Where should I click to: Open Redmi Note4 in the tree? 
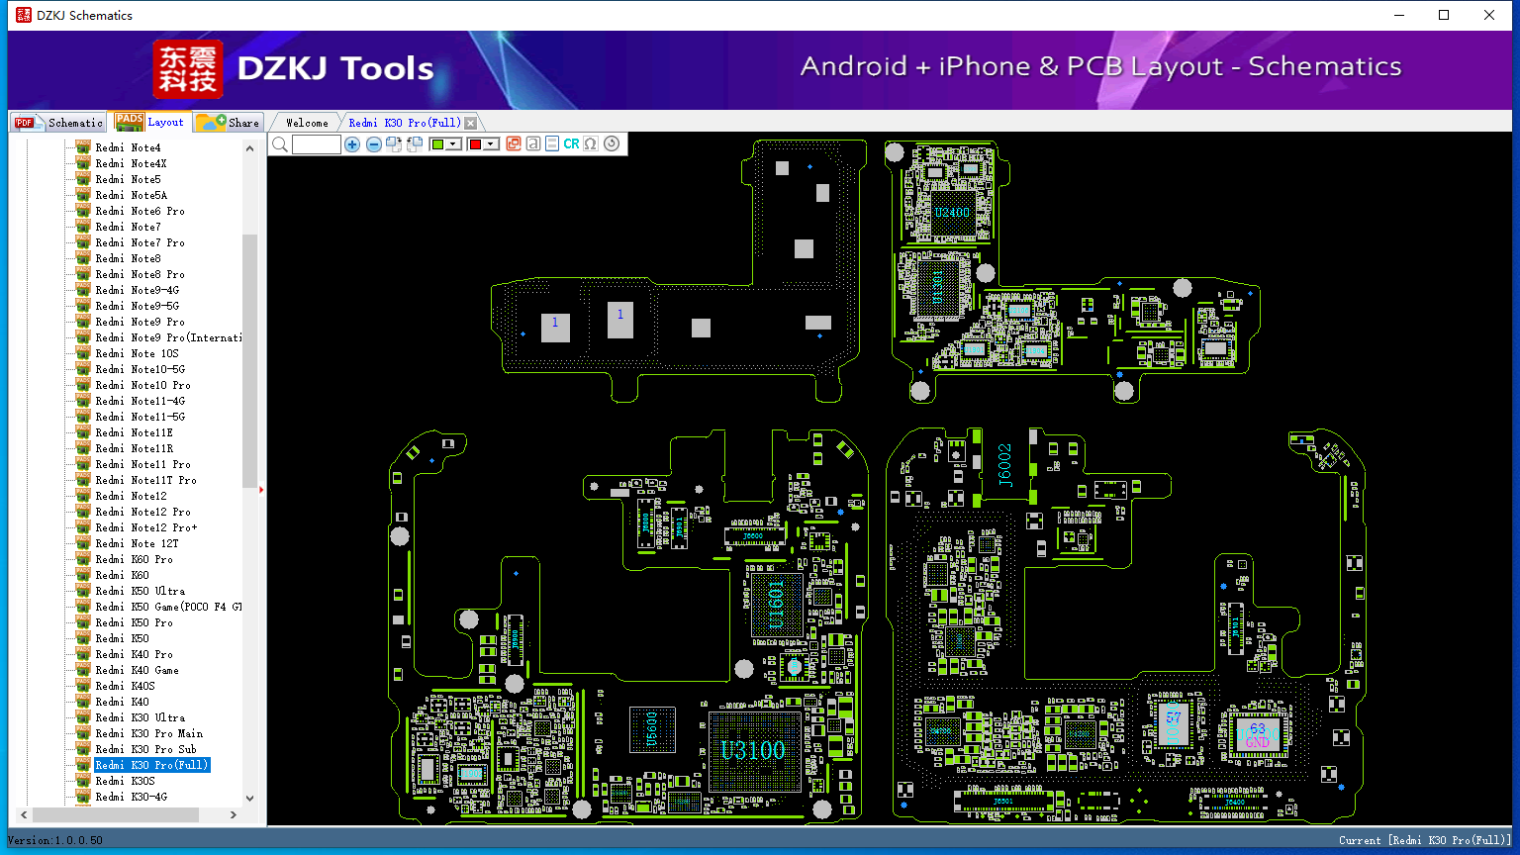pyautogui.click(x=128, y=147)
